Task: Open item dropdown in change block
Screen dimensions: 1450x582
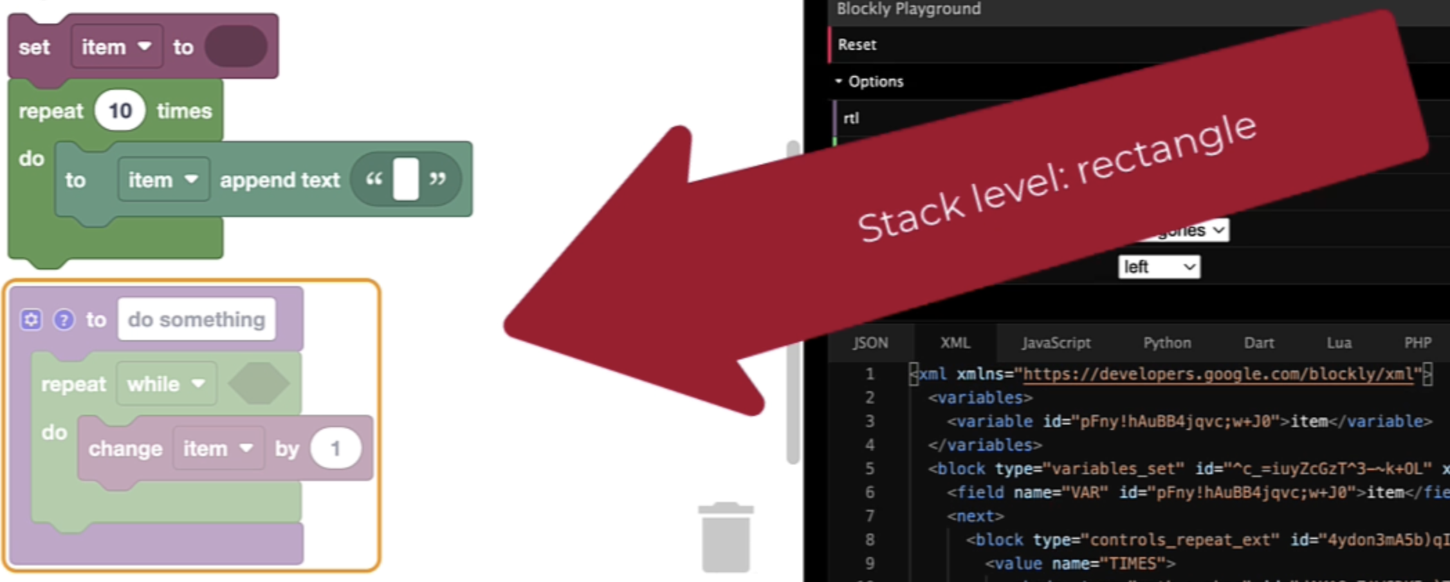Action: (x=218, y=449)
